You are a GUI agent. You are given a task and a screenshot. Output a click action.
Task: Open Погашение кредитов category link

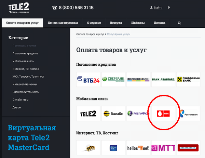tap(25, 53)
